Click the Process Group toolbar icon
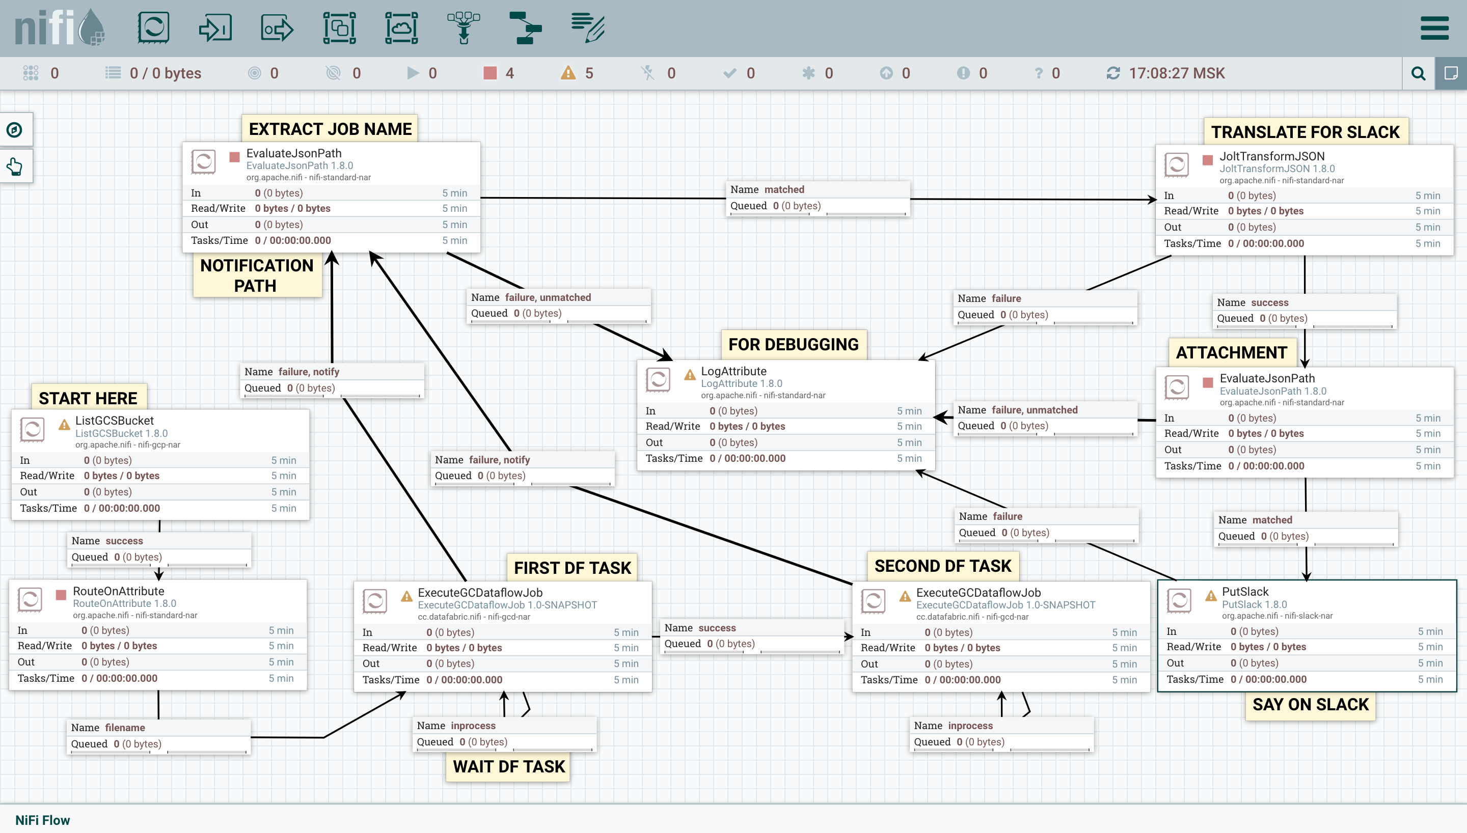1467x833 pixels. click(339, 27)
